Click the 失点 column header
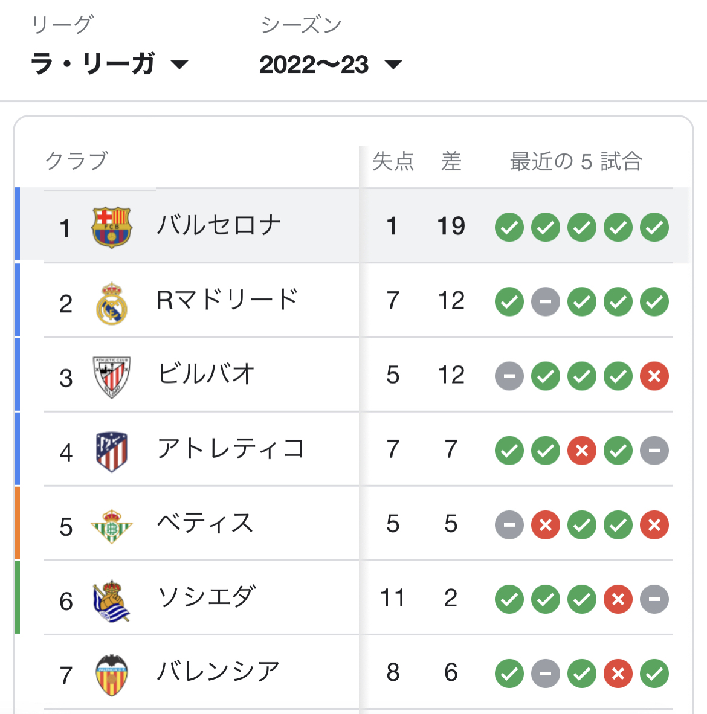The image size is (707, 714). [x=393, y=161]
